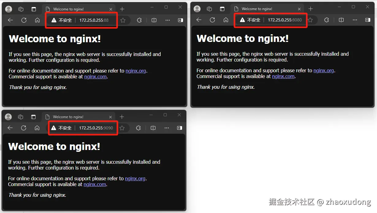Click the Welcome to nginx! heading in port 9090 window
Viewport: 377px width, 213px height.
(54, 146)
